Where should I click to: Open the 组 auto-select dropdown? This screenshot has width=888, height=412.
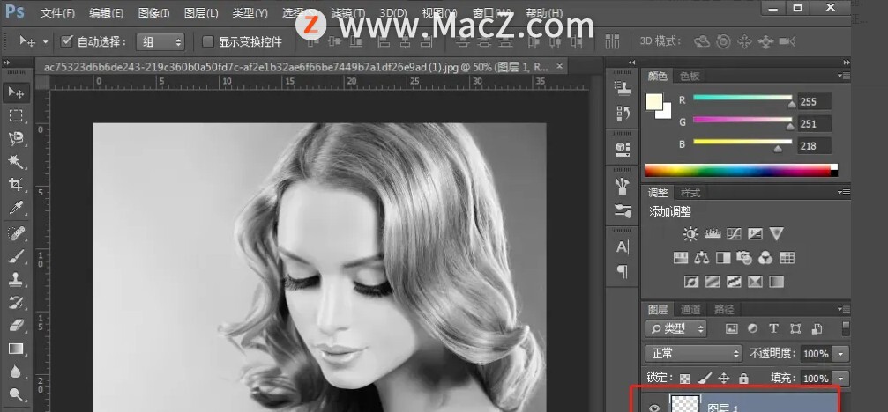[x=160, y=41]
